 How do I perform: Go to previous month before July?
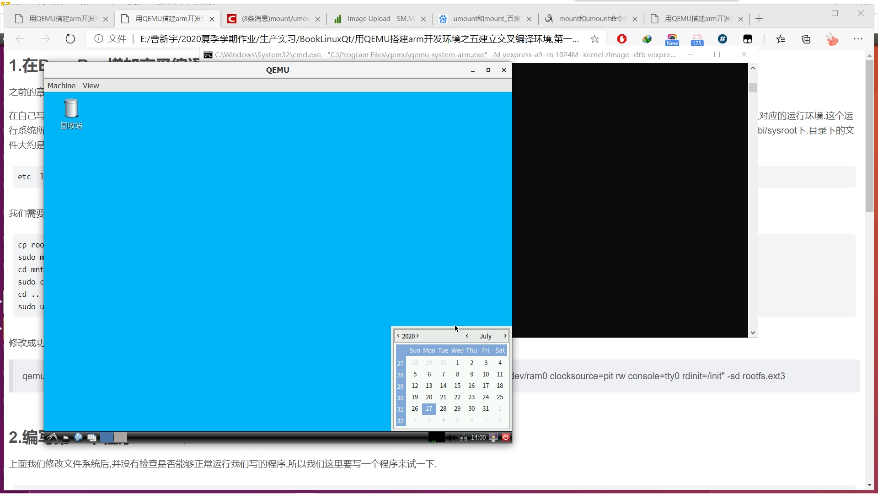467,336
